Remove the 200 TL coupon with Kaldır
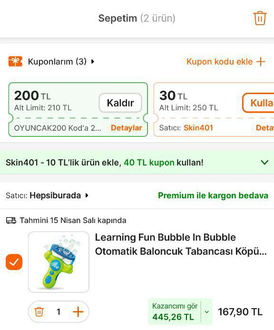 tap(120, 103)
